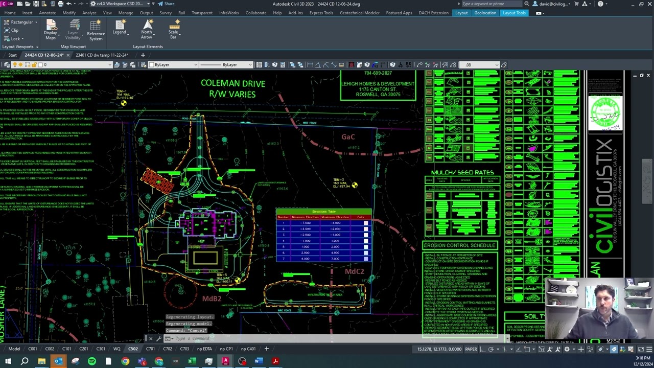Switch to the np EDTA layout tab
This screenshot has height=368, width=654.
pyautogui.click(x=204, y=349)
